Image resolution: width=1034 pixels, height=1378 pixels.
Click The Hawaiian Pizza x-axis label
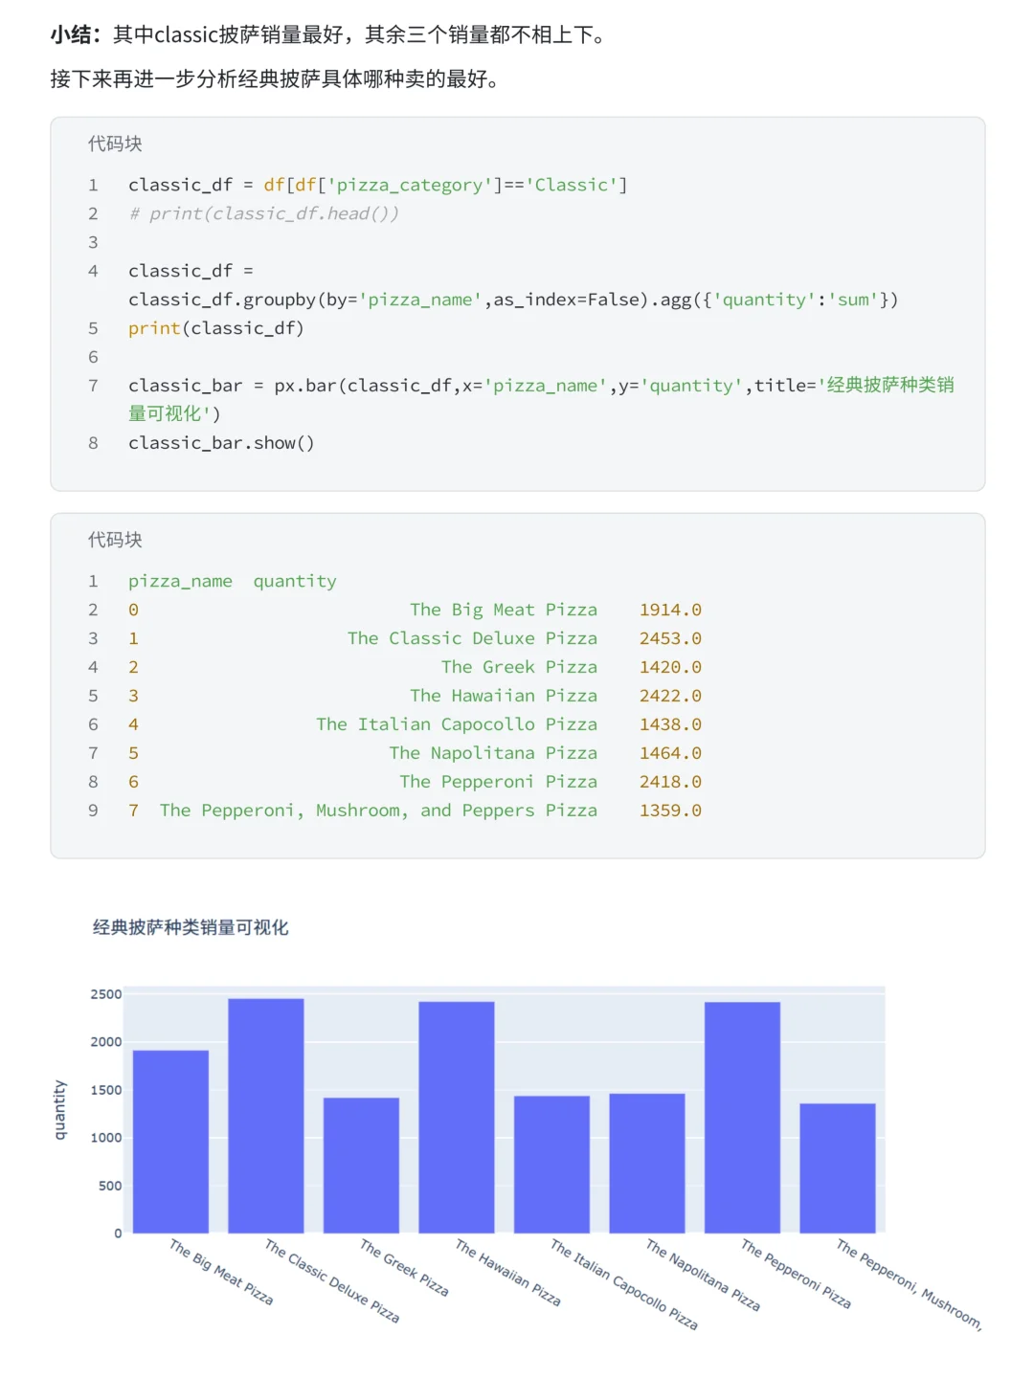point(507,1273)
